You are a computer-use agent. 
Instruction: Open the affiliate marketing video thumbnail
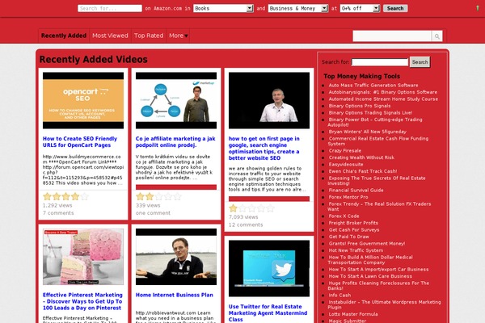(x=176, y=100)
